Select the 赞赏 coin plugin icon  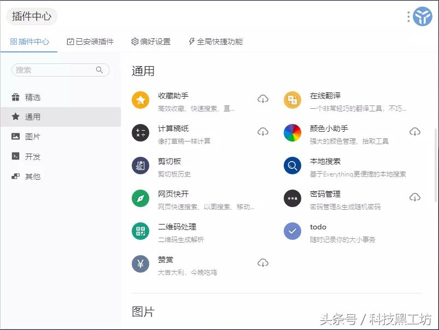[x=141, y=263]
